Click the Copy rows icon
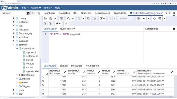177x99 pixels. point(79,18)
